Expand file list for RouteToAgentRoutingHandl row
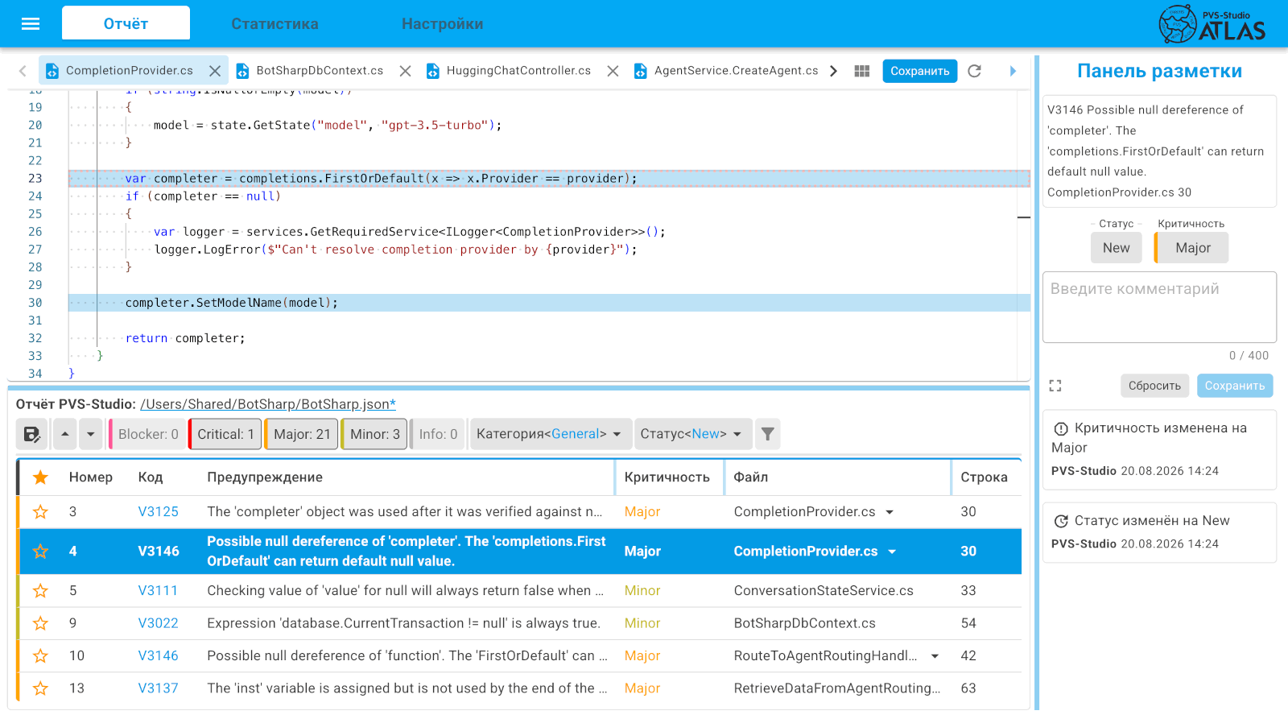 tap(935, 656)
